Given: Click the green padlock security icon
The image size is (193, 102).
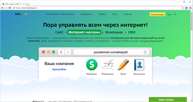Looking at the screenshot, I should (14, 8).
